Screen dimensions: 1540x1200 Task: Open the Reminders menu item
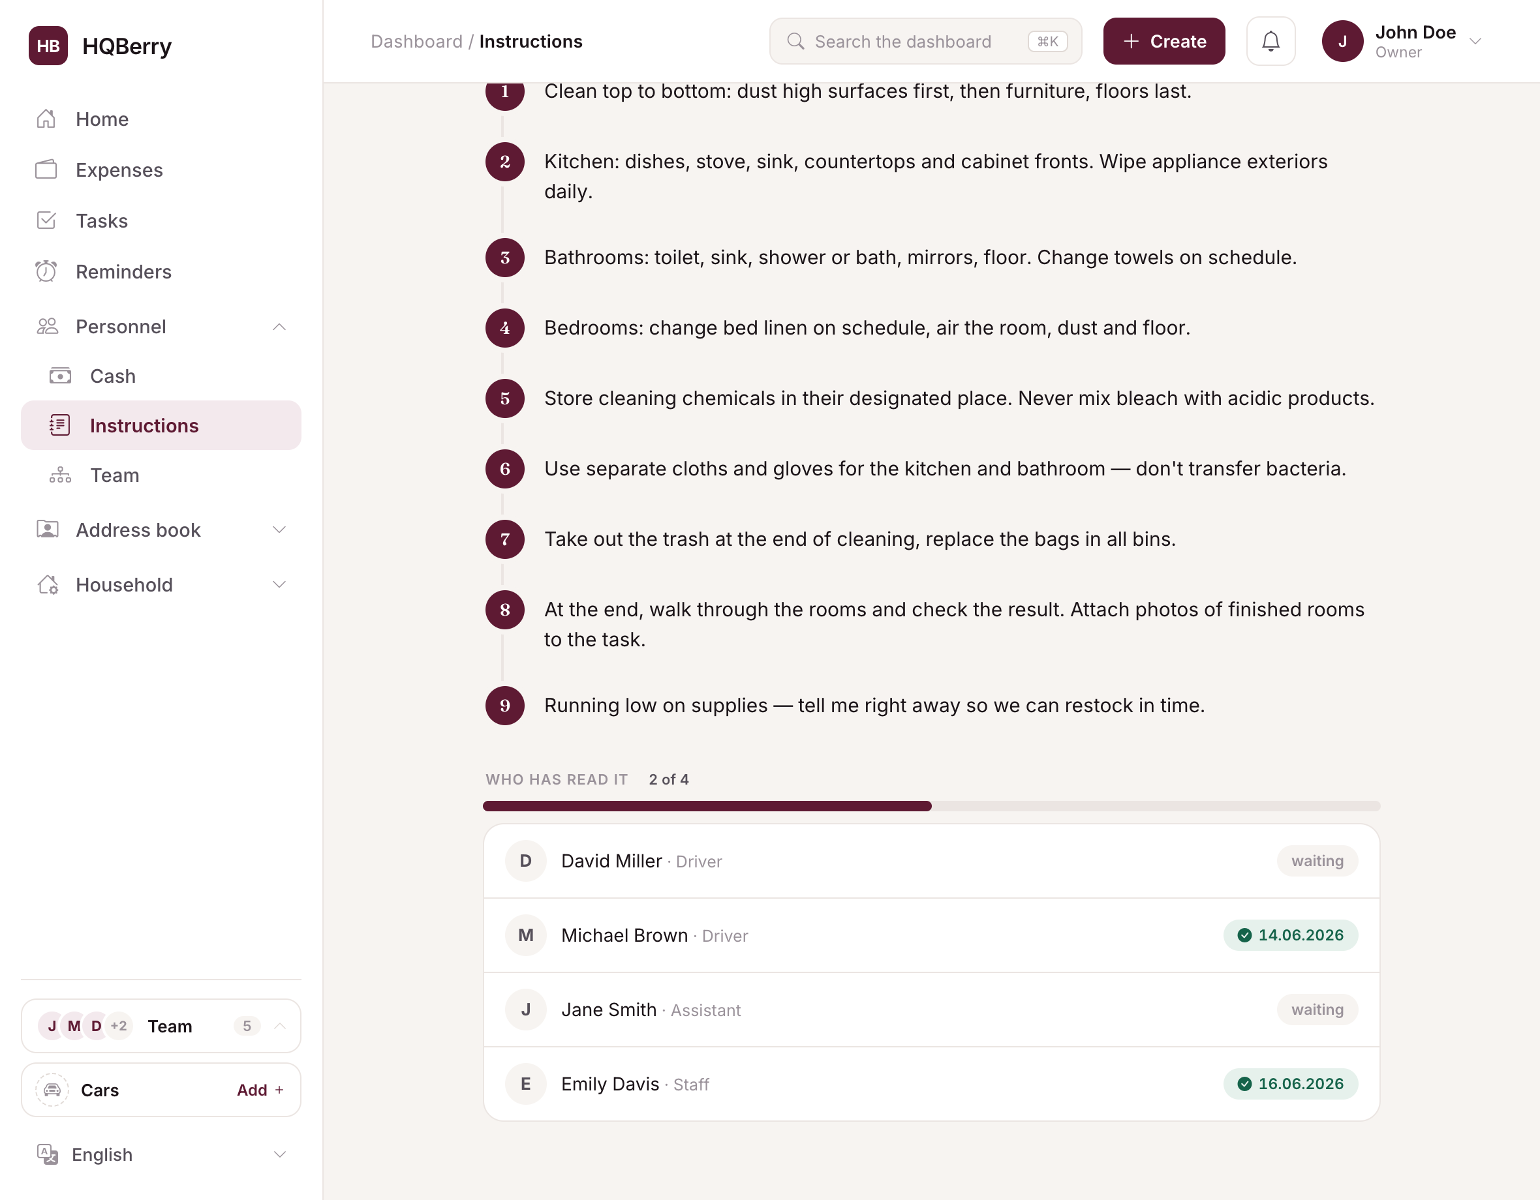point(161,271)
